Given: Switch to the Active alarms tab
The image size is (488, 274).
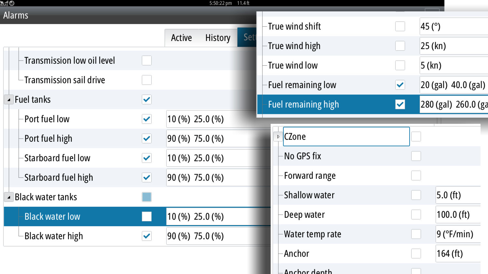Looking at the screenshot, I should coord(181,38).
